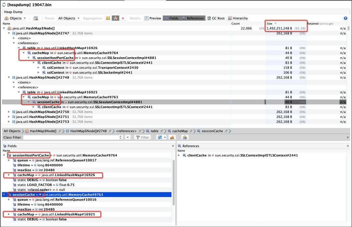Focus the Class Filter text field

[71, 137]
